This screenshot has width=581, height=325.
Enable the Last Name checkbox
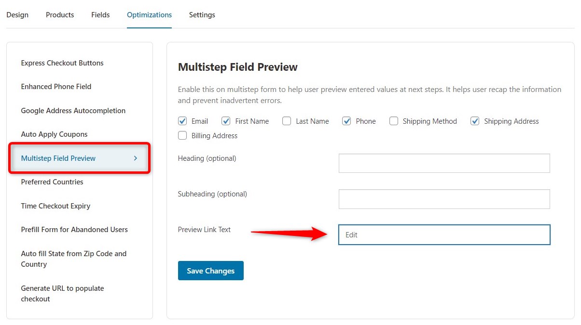coord(287,121)
